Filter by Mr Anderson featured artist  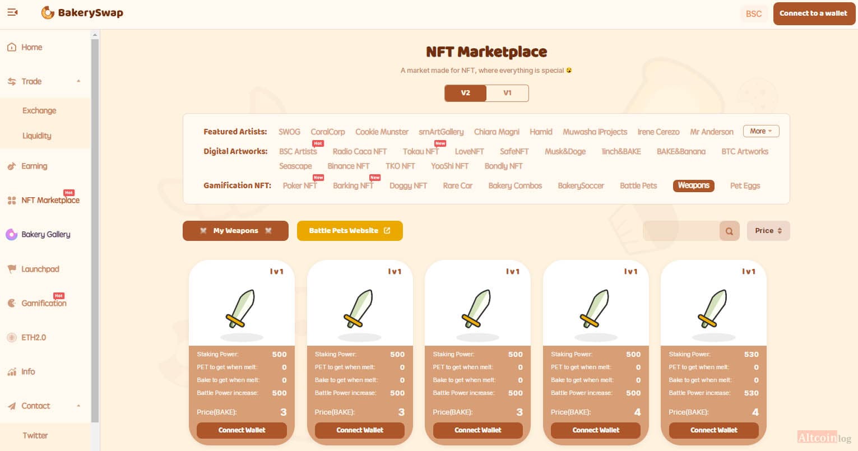tap(712, 132)
